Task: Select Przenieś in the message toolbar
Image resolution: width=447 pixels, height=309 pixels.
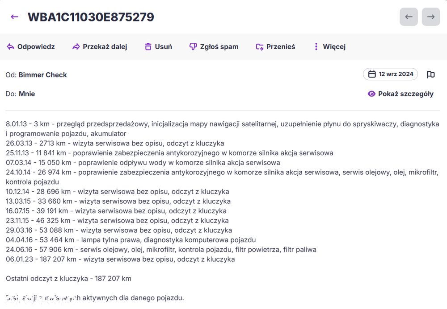Action: tap(275, 47)
